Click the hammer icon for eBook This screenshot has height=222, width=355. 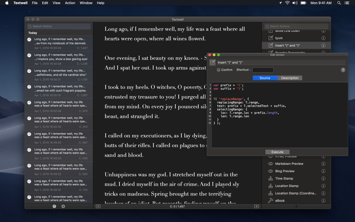[271, 201]
